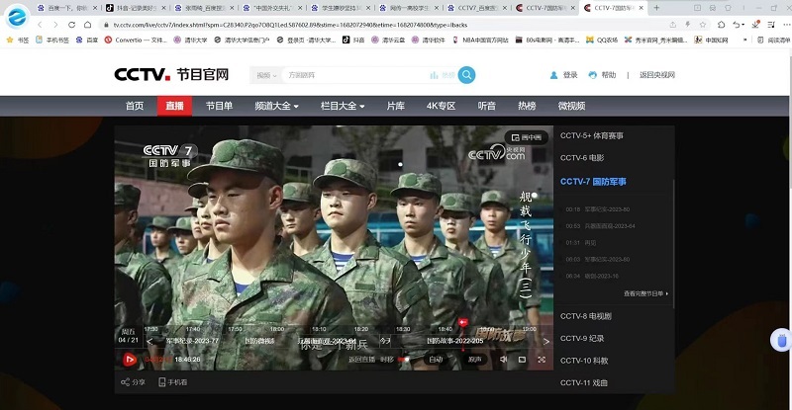Open the QQ农场 bookmark
The image size is (792, 410).
point(602,40)
